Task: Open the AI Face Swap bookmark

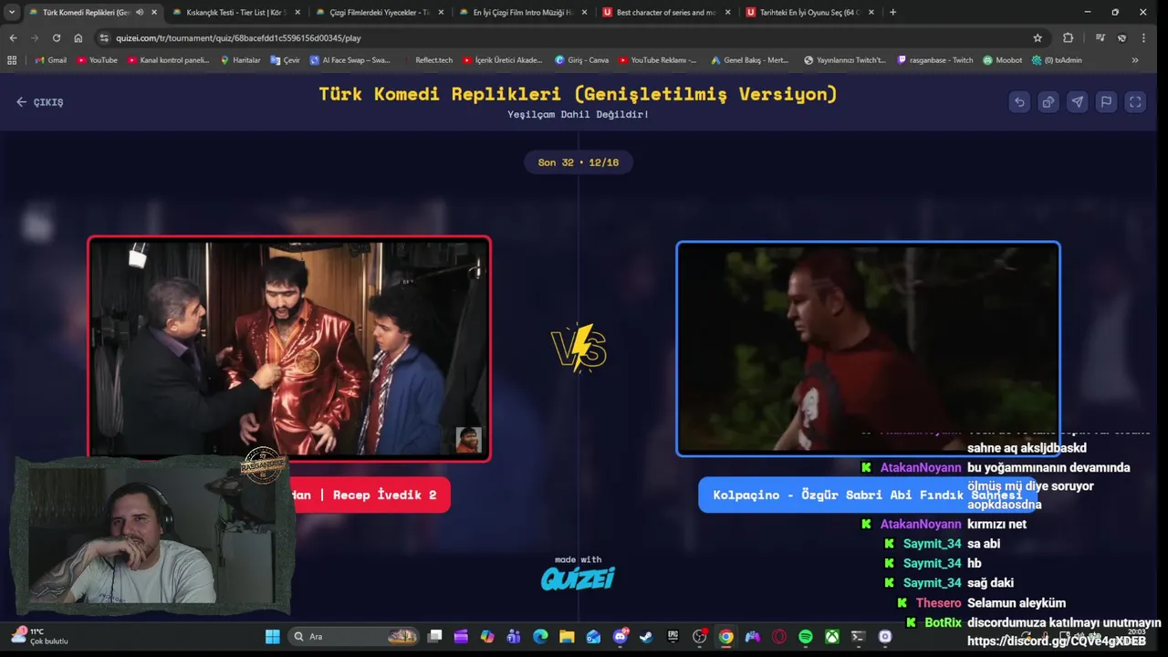Action: click(349, 60)
